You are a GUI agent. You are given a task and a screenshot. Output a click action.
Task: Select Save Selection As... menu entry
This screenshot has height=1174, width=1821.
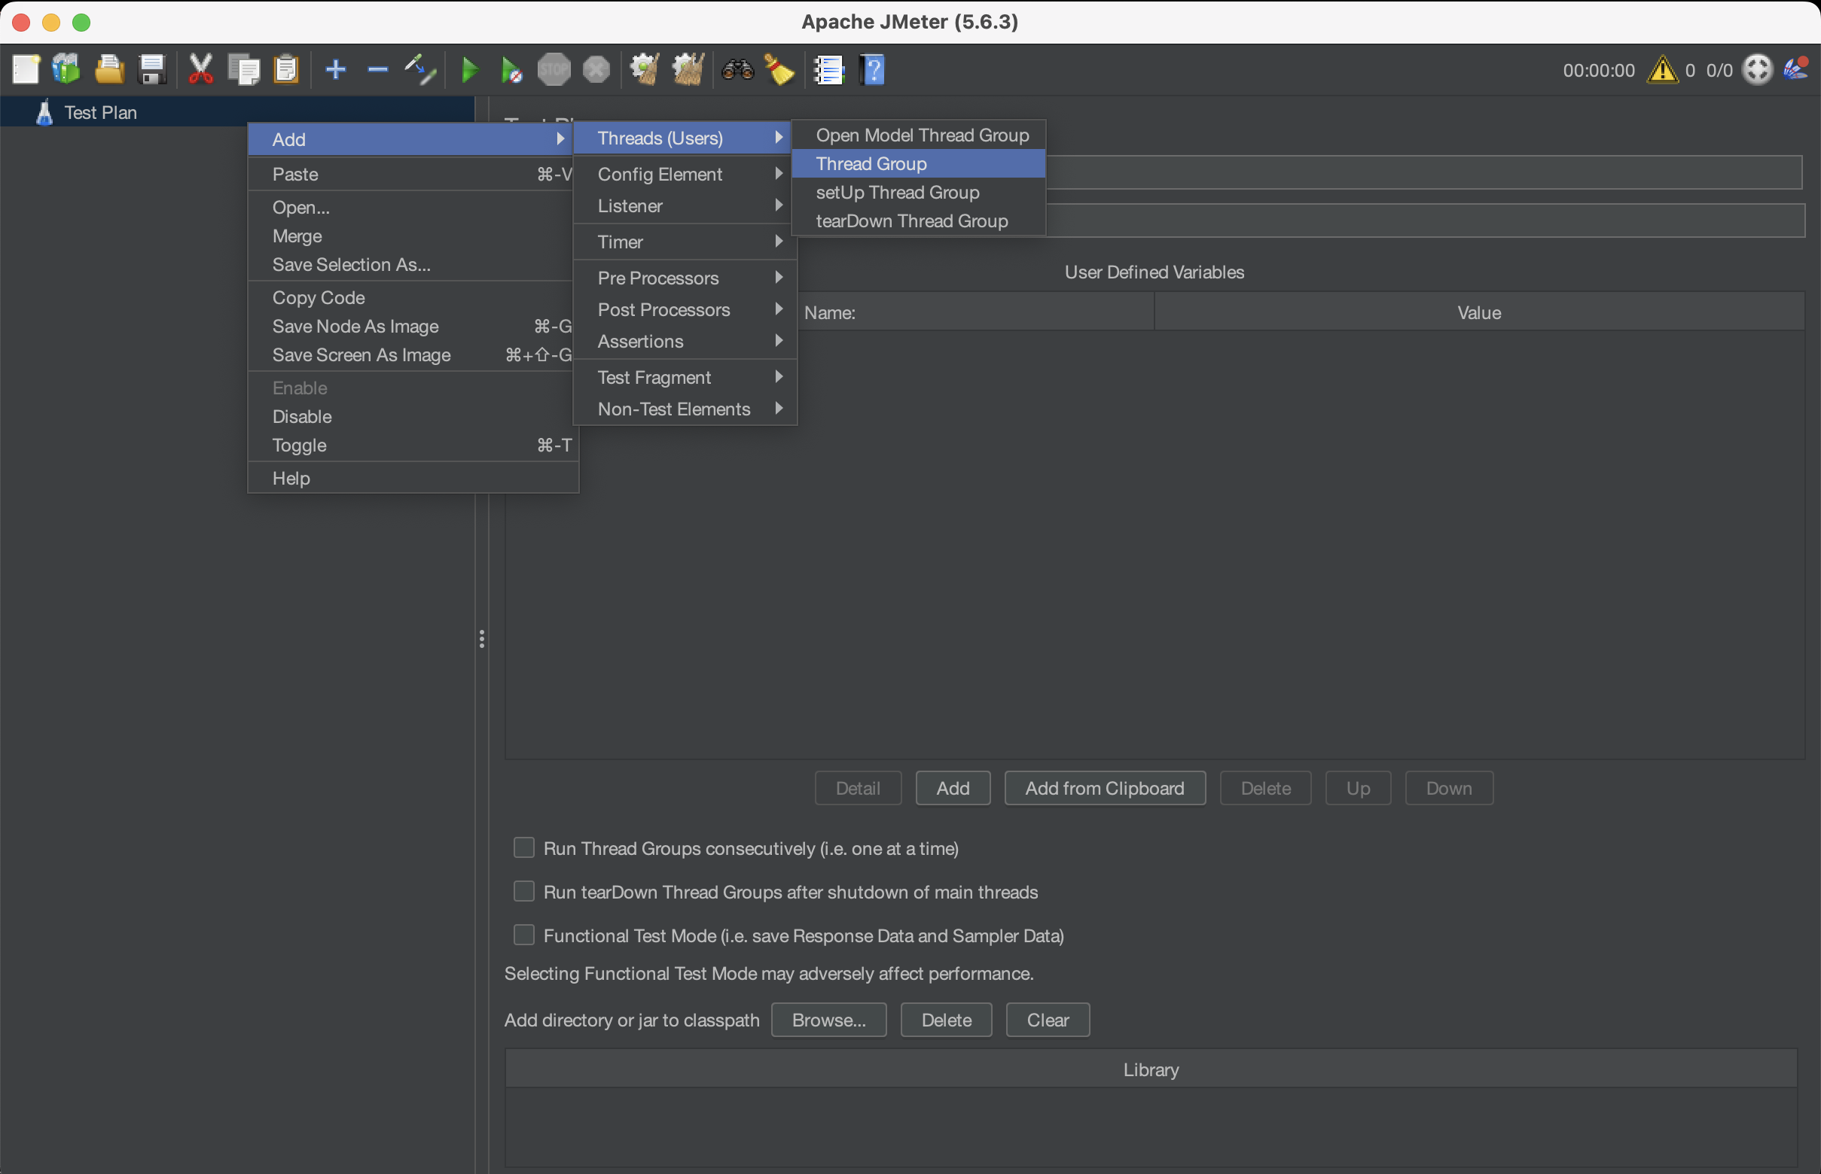[351, 265]
